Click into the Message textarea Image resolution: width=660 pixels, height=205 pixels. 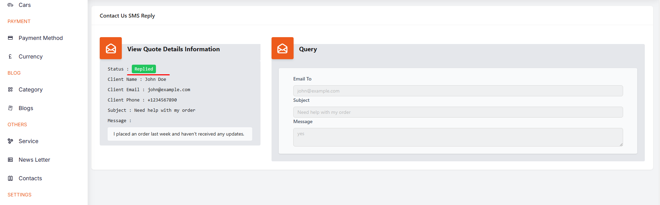[458, 137]
